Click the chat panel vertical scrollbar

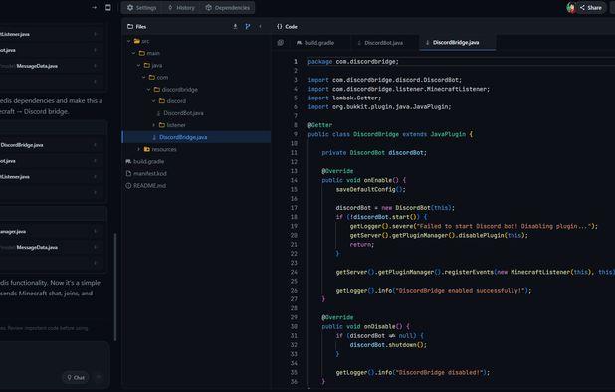coord(115,287)
